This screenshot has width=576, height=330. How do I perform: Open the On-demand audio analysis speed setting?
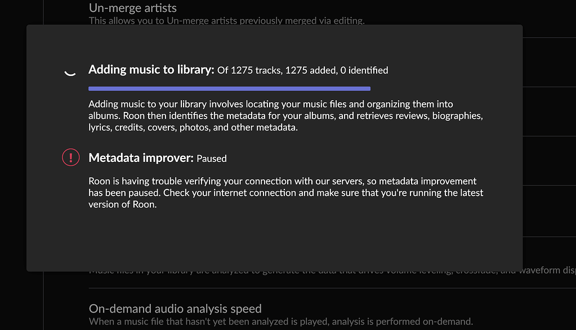(x=175, y=309)
